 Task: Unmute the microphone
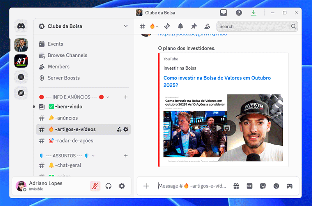(x=95, y=186)
